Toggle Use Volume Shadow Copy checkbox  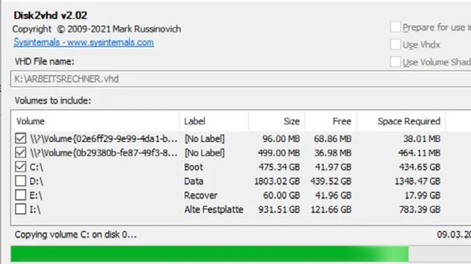click(x=395, y=62)
